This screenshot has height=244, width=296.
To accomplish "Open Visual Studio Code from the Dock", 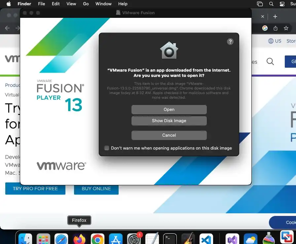I will (206, 239).
